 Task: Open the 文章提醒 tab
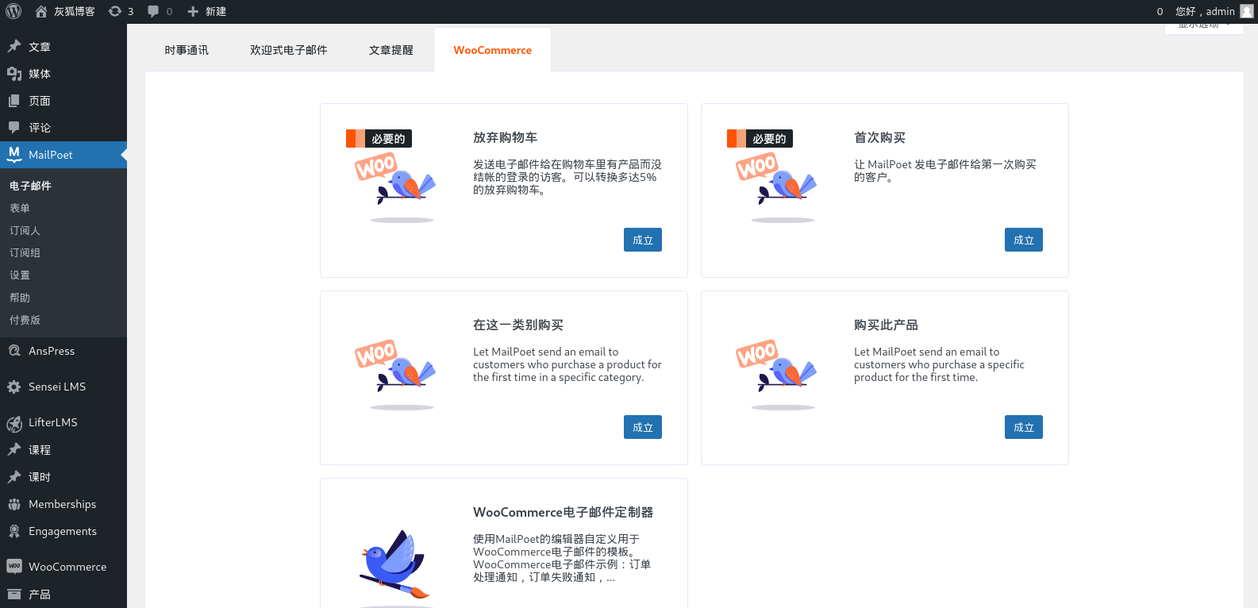point(391,50)
